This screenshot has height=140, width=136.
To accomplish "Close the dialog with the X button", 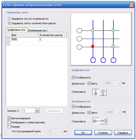I will click(x=131, y=5).
